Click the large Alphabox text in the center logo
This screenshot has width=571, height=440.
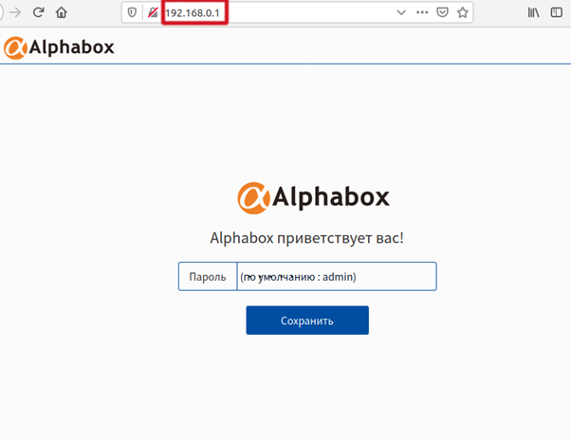(331, 197)
